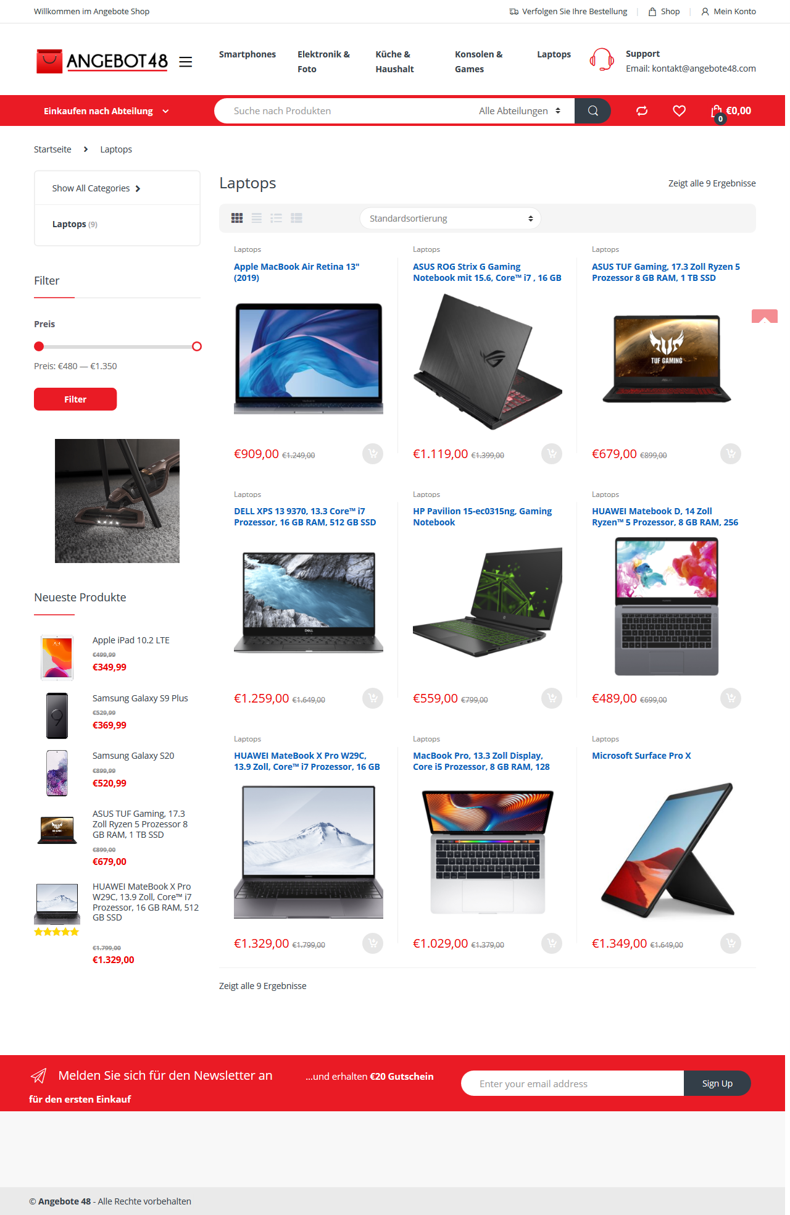The width and height of the screenshot is (790, 1215).
Task: Open the hamburger menu beside the logo
Action: [185, 62]
